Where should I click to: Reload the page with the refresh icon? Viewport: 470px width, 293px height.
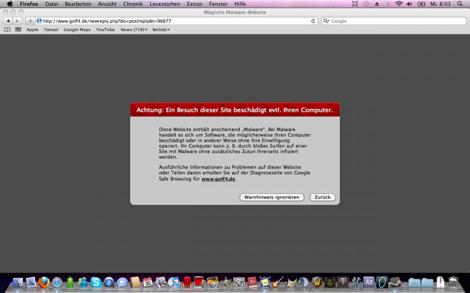[x=313, y=21]
